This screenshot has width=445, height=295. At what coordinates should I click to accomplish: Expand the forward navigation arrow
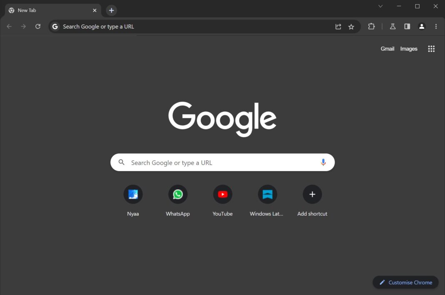(x=23, y=26)
